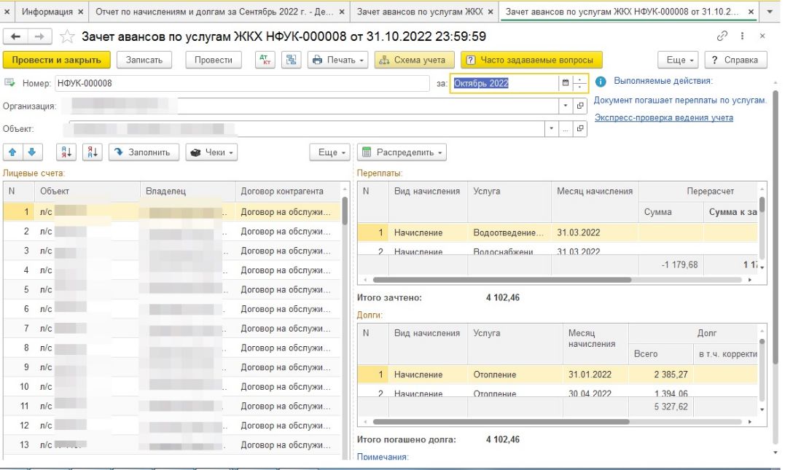The width and height of the screenshot is (809, 470).
Task: Open document structure icon next to Дт/Кт
Action: point(292,60)
